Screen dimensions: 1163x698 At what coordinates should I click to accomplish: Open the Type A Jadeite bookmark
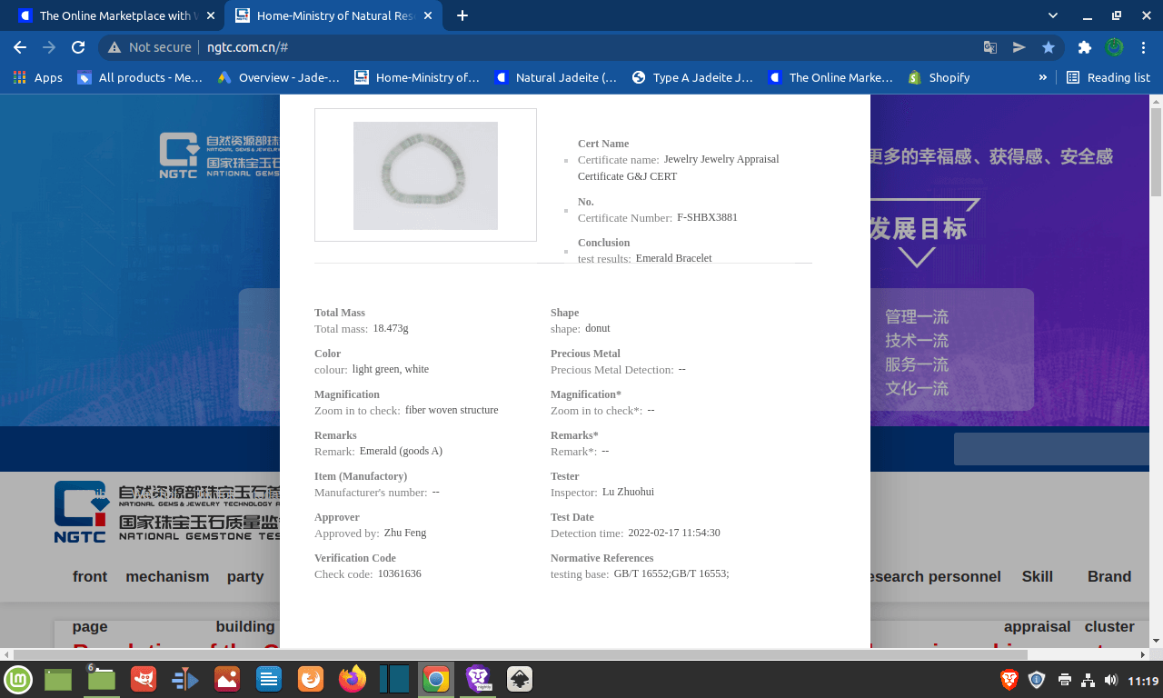[x=692, y=77]
